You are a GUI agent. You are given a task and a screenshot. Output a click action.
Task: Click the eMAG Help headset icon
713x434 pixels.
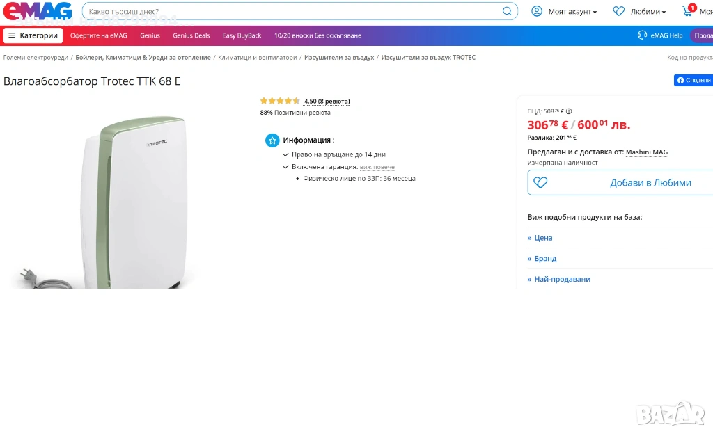click(x=642, y=35)
